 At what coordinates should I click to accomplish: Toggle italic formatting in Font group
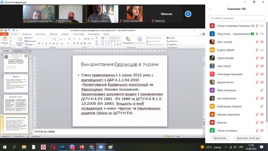coord(43,44)
